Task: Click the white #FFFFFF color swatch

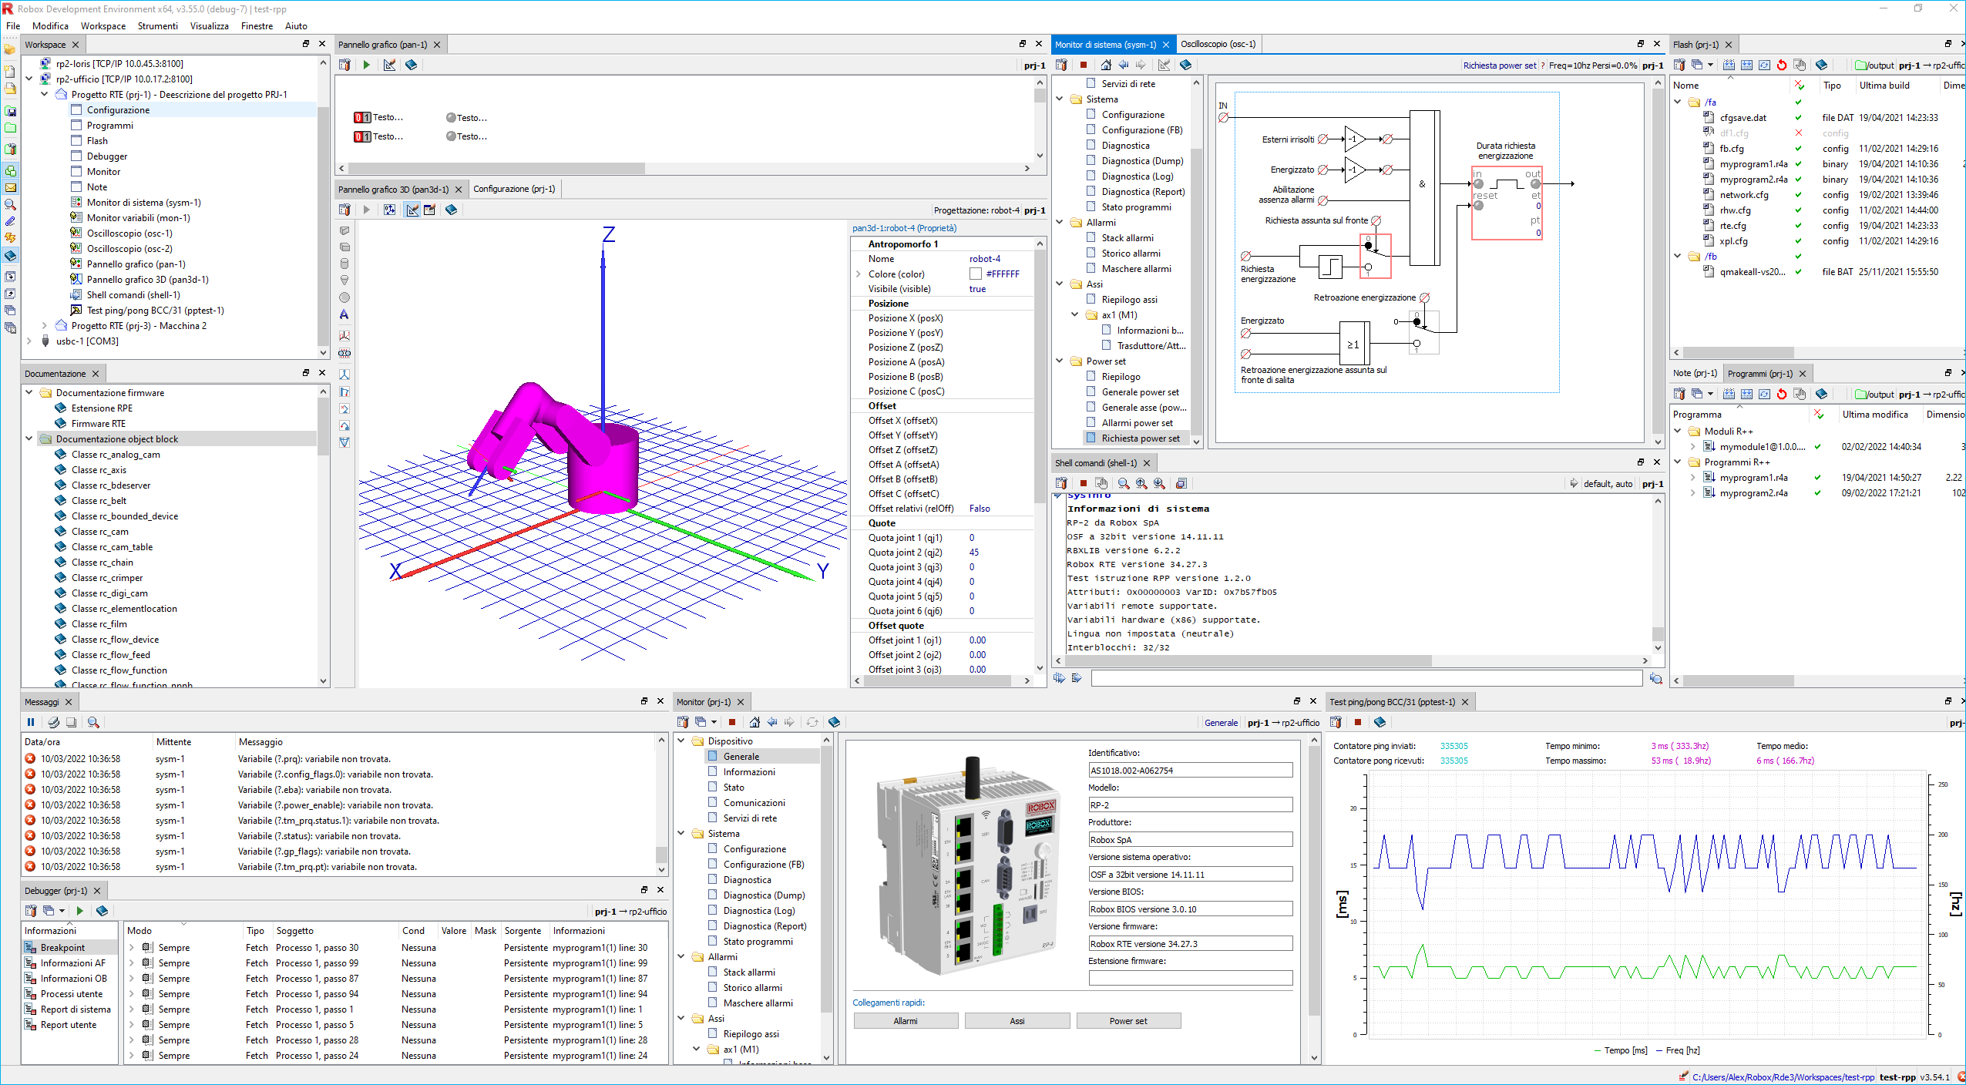Action: pos(976,274)
